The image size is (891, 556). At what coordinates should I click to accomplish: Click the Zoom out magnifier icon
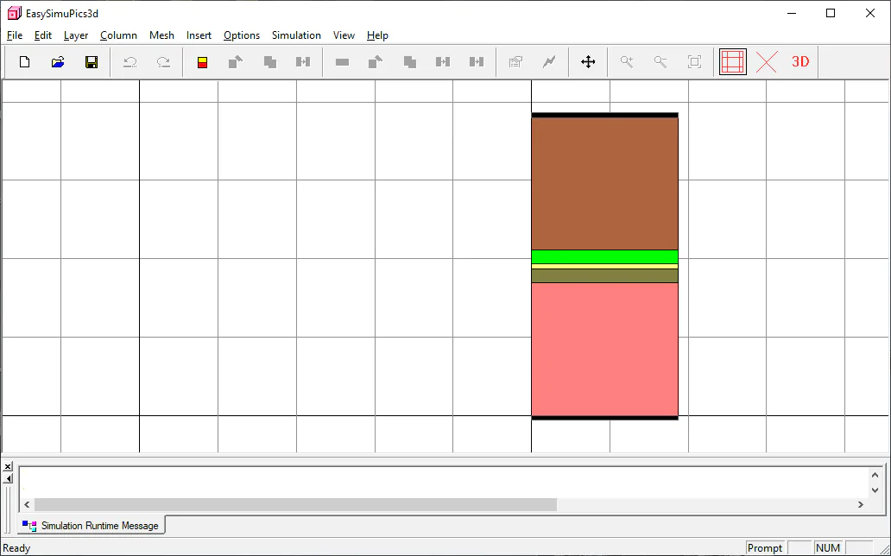pos(660,62)
